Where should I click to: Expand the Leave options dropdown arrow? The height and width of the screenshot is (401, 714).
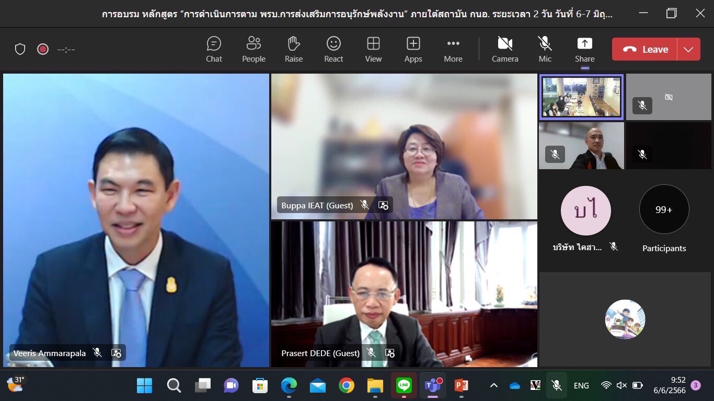click(688, 50)
